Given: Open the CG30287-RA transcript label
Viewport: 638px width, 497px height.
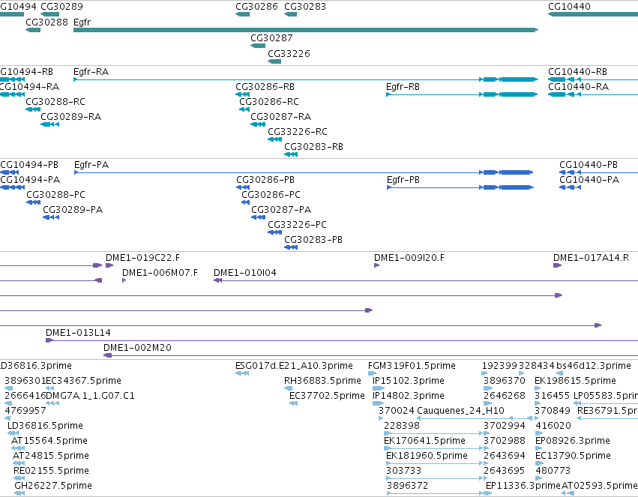Looking at the screenshot, I should coord(280,117).
